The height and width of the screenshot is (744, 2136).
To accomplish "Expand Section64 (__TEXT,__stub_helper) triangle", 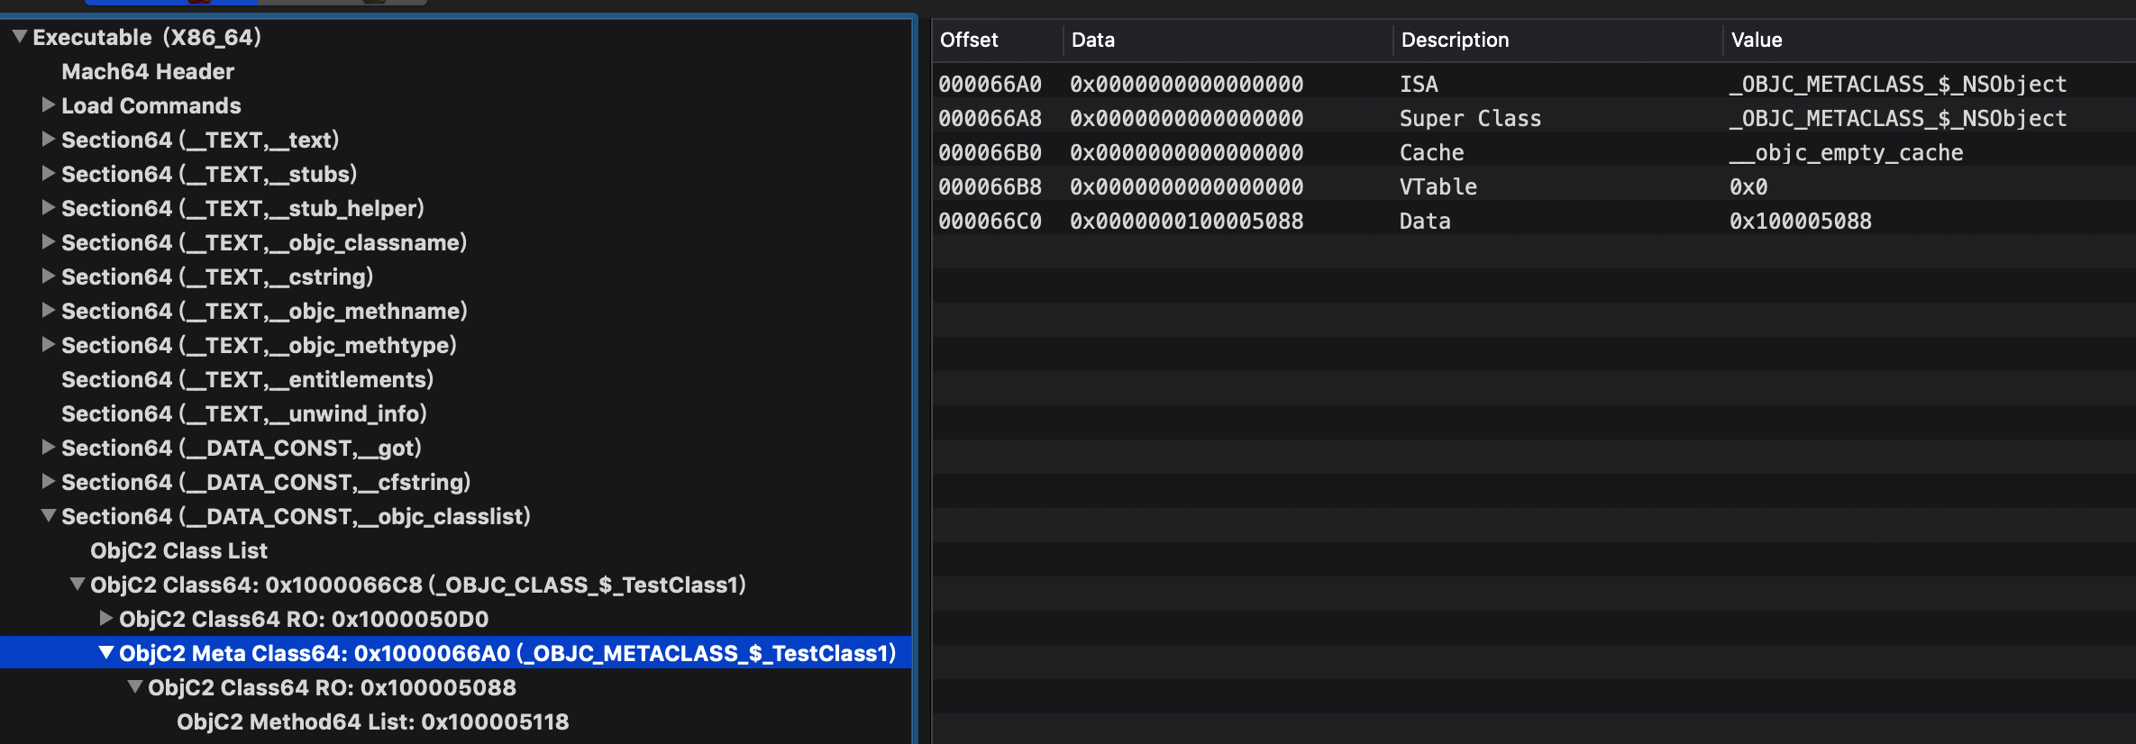I will 49,208.
